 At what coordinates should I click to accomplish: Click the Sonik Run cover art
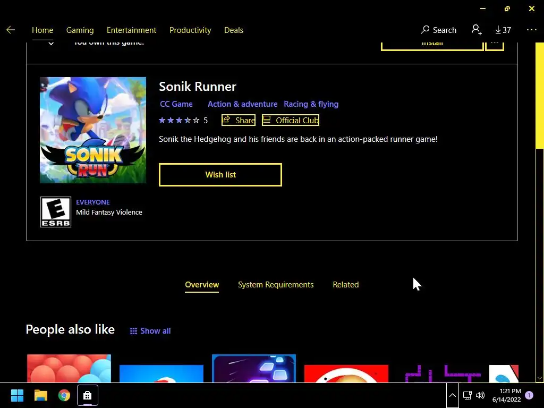pyautogui.click(x=93, y=130)
